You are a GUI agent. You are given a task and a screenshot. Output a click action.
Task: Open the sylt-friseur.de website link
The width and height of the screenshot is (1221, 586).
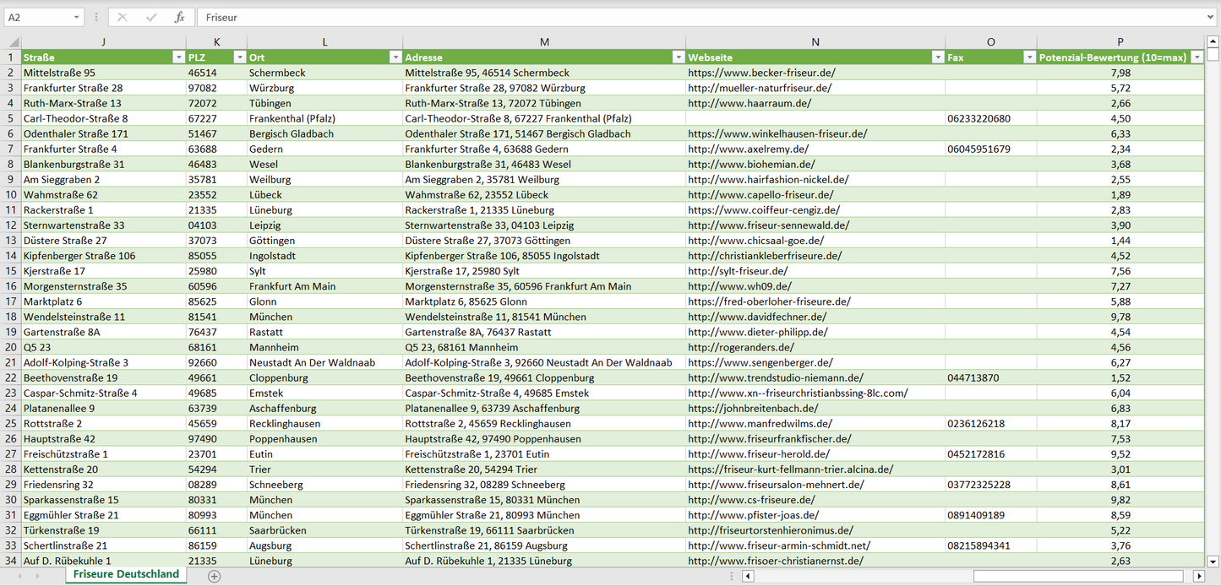pyautogui.click(x=738, y=271)
